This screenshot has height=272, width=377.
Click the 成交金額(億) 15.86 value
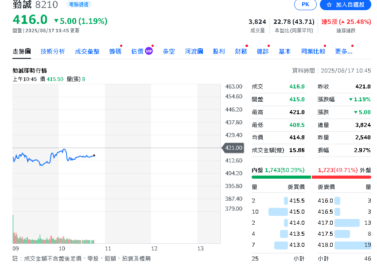pyautogui.click(x=297, y=150)
